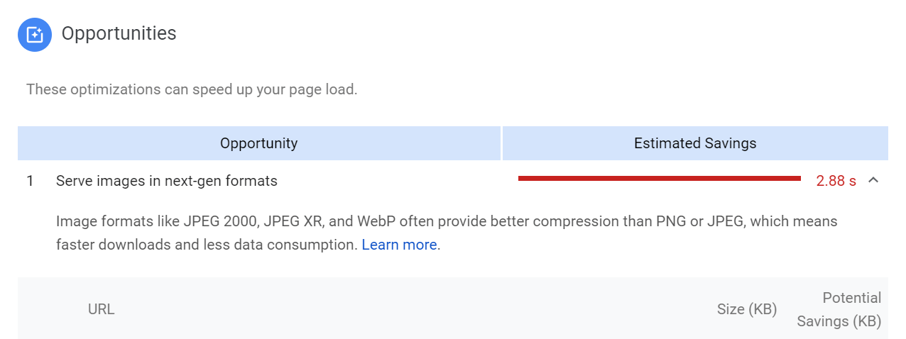Select the 2.88 s savings value
This screenshot has height=339, width=906.
[x=836, y=181]
